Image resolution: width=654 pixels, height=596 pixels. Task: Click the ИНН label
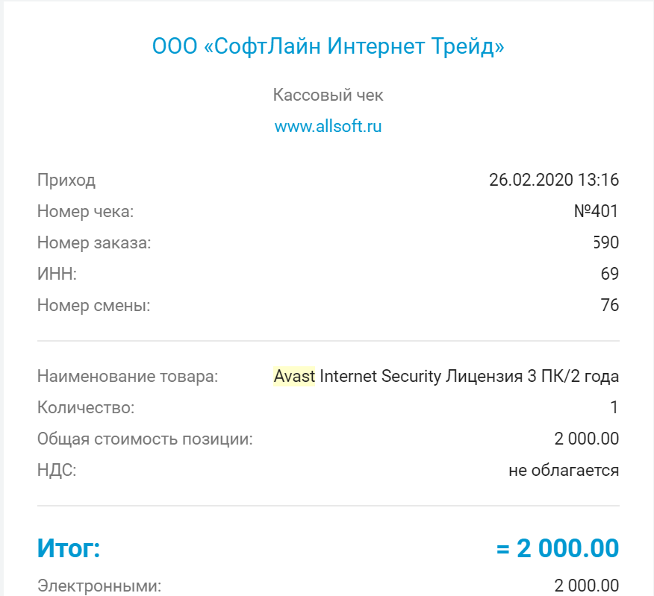[57, 274]
